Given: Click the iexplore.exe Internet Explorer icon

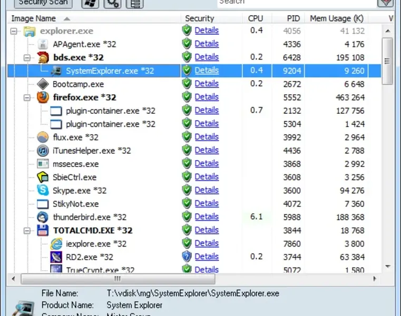Looking at the screenshot, I should click(x=56, y=244).
